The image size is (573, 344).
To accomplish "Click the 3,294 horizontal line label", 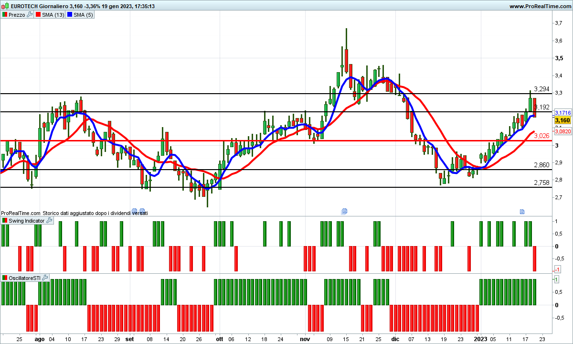I will (x=541, y=89).
